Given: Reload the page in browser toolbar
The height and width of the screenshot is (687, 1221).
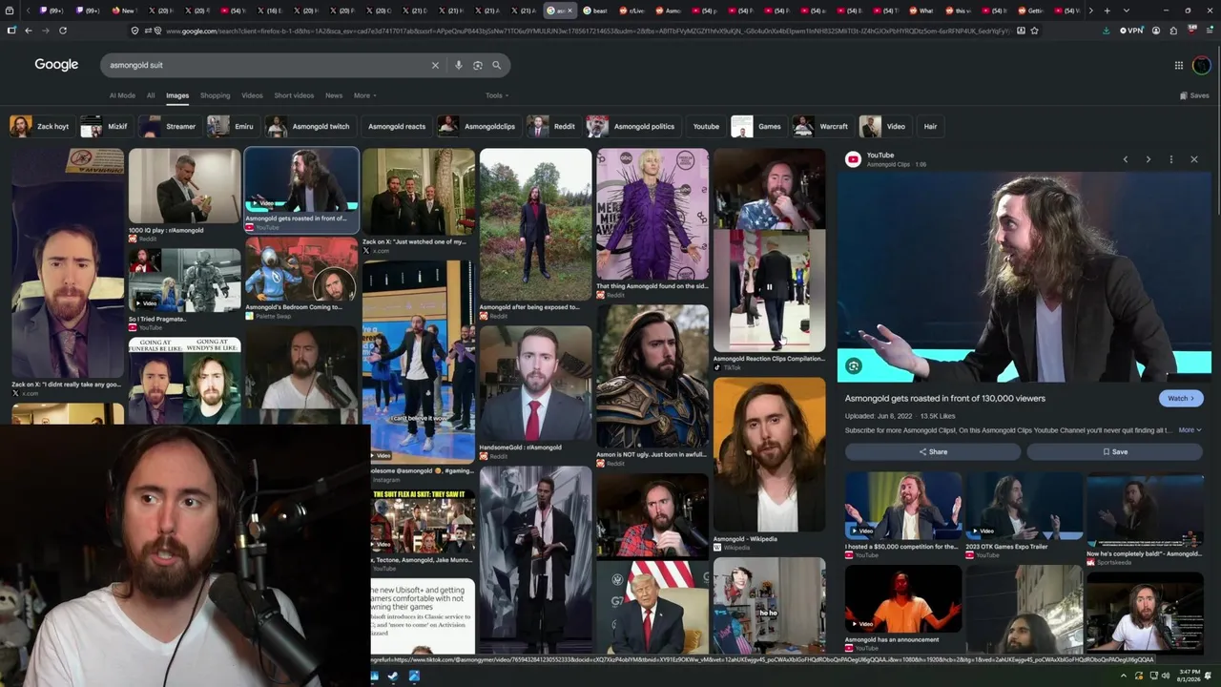Looking at the screenshot, I should [63, 31].
